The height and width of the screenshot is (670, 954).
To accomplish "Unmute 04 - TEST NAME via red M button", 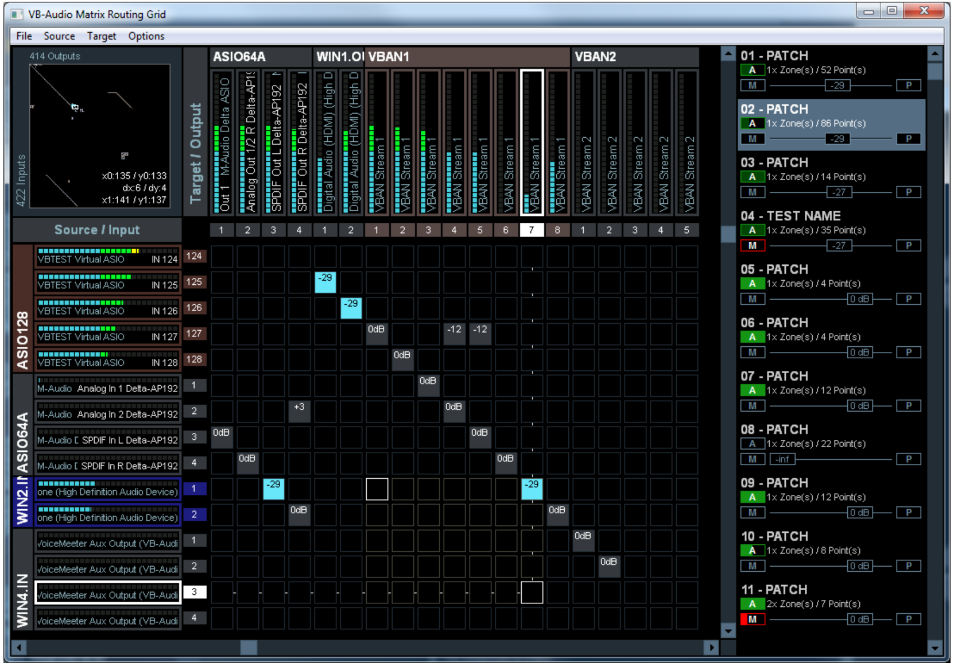I will coord(752,246).
